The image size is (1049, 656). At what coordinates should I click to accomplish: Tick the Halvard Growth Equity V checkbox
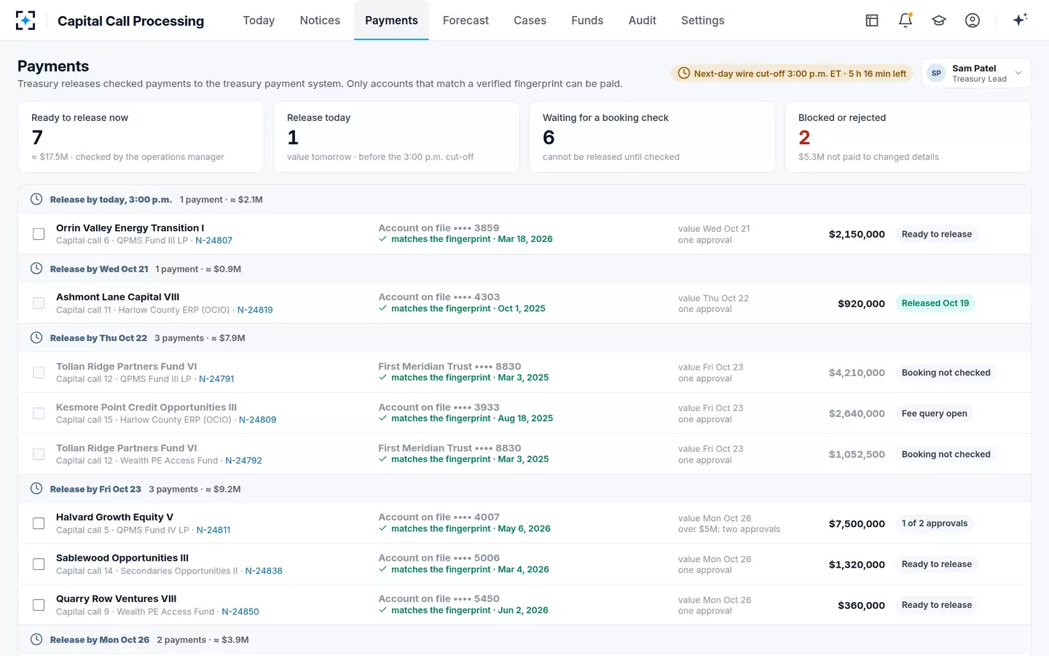tap(39, 523)
